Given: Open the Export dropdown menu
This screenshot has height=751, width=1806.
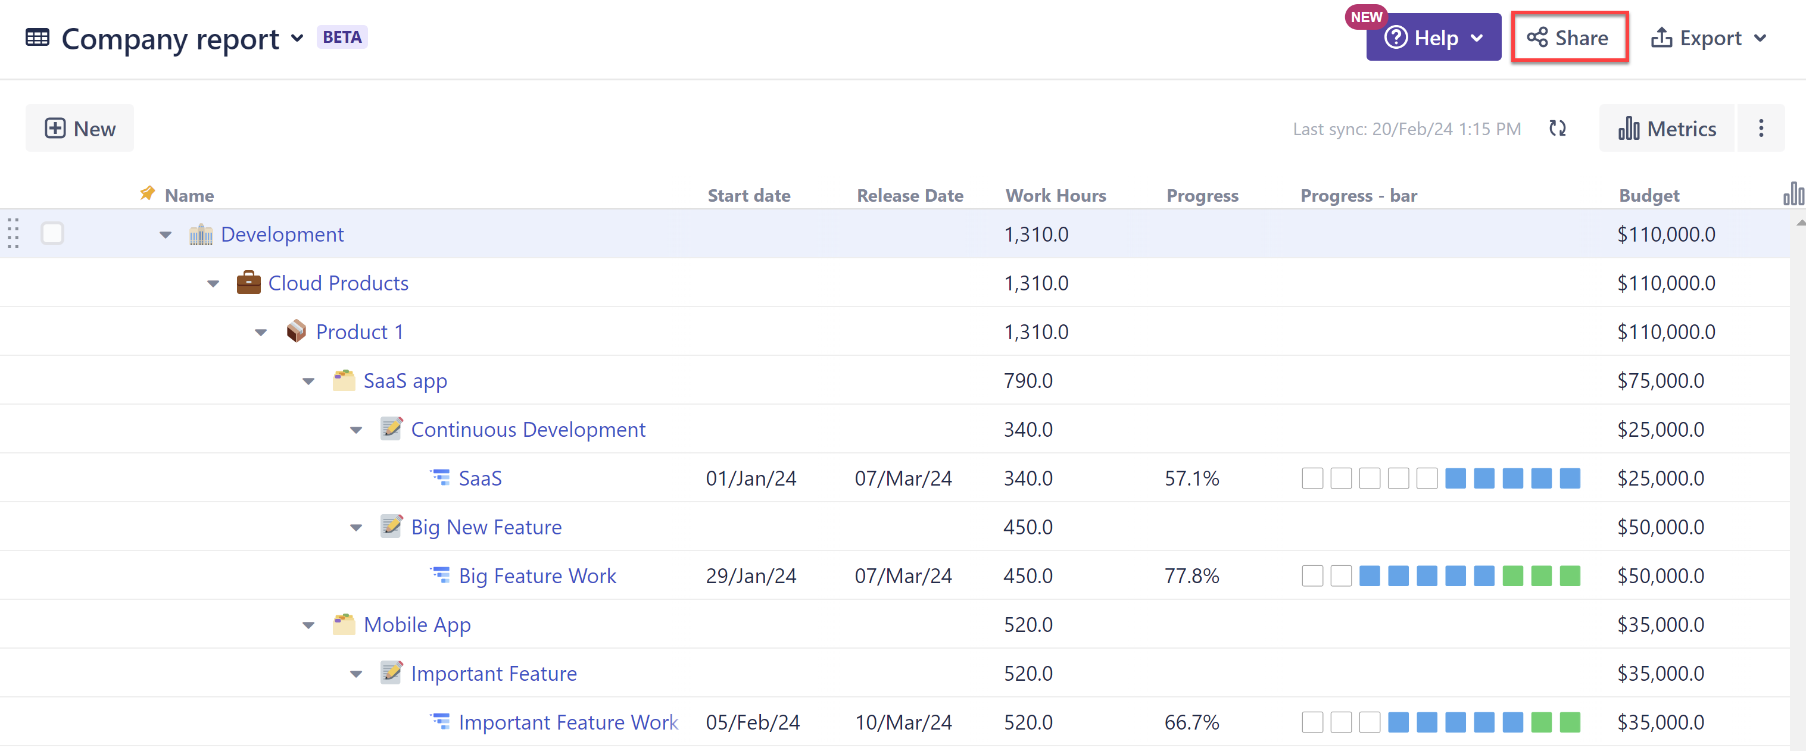Looking at the screenshot, I should [1708, 38].
